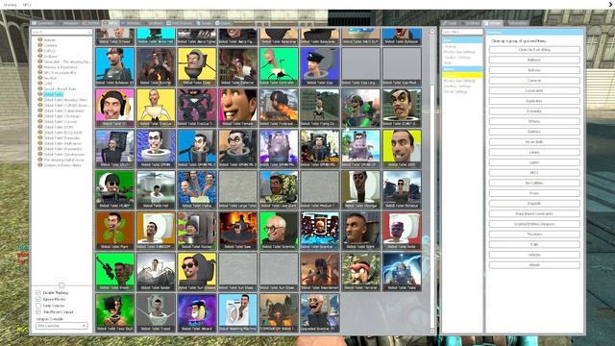This screenshot has width=615, height=346.
Task: Click the arrow at top-right corner of menu bar
Action: pos(611,4)
